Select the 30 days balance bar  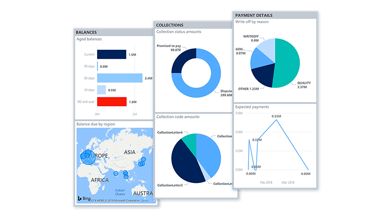click(101, 90)
